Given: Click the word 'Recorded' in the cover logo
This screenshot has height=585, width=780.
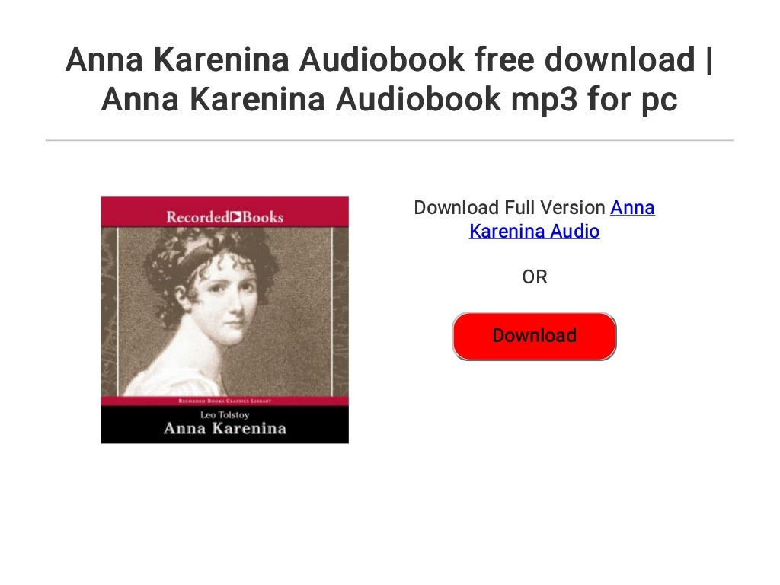Looking at the screenshot, I should (x=197, y=217).
